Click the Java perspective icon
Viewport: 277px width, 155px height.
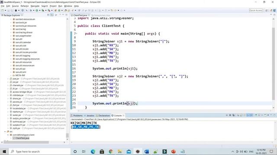[274, 10]
